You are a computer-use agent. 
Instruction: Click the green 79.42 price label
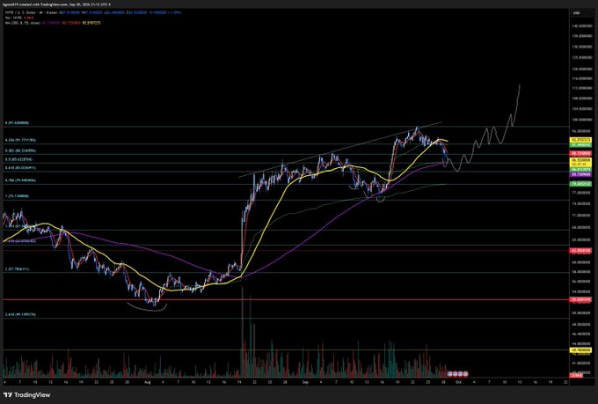(x=580, y=184)
